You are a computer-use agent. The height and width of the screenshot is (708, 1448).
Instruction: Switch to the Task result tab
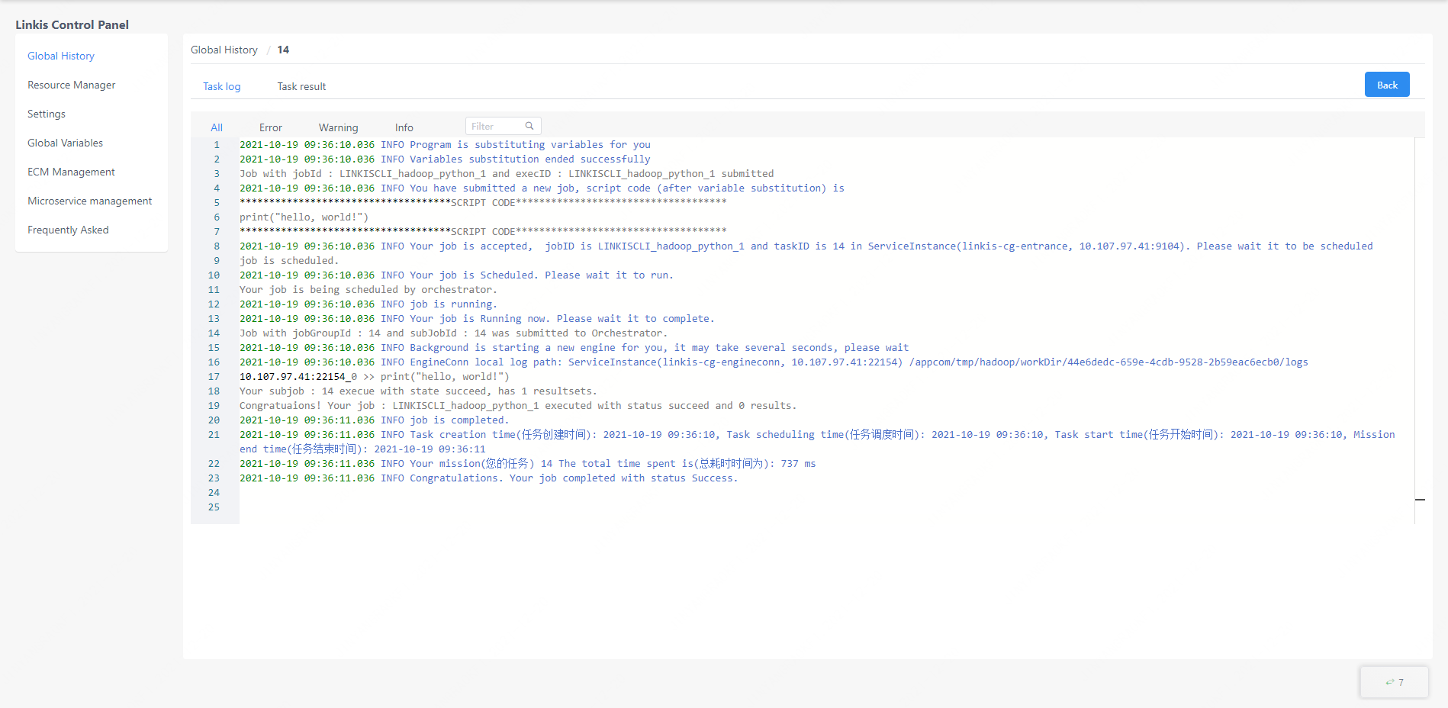pos(301,86)
